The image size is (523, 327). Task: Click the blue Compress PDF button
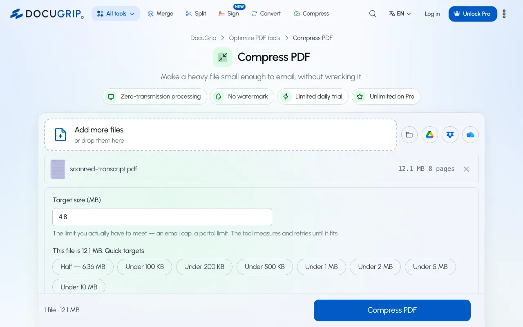pyautogui.click(x=392, y=310)
